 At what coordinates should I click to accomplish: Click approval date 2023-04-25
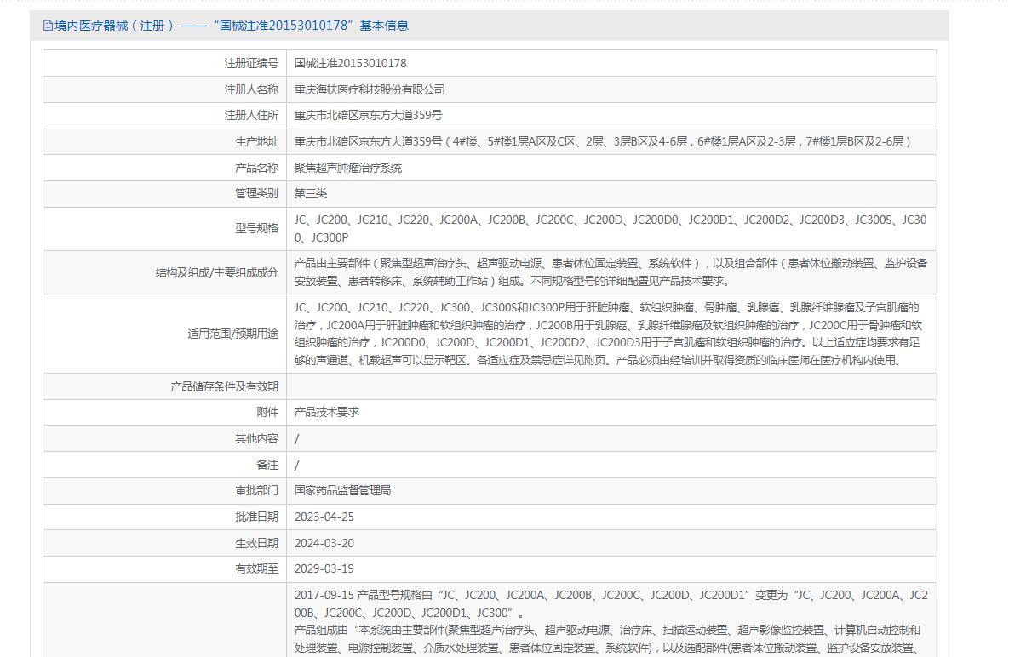coord(324,517)
